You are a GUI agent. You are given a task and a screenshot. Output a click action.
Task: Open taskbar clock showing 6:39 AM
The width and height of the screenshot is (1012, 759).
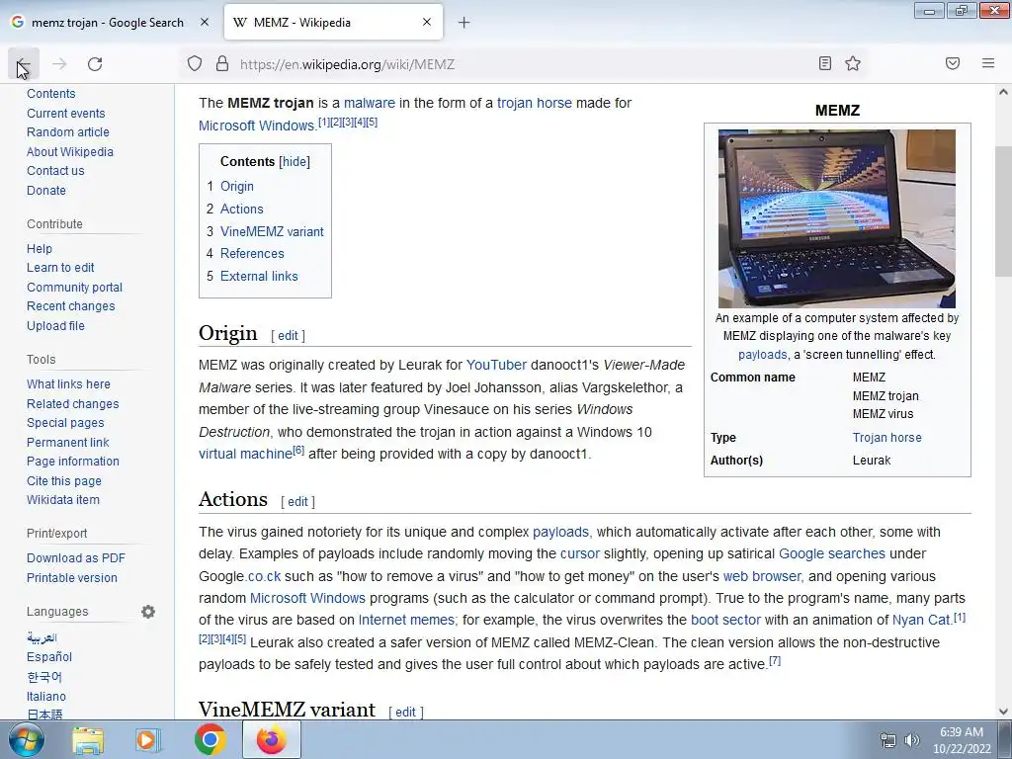(x=962, y=740)
